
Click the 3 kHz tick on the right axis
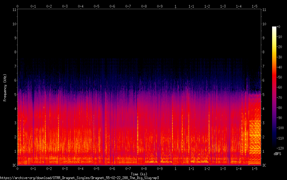click(264, 123)
